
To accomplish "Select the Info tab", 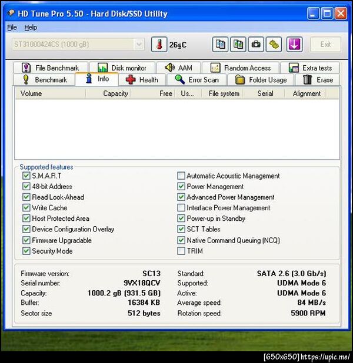I will (96, 79).
